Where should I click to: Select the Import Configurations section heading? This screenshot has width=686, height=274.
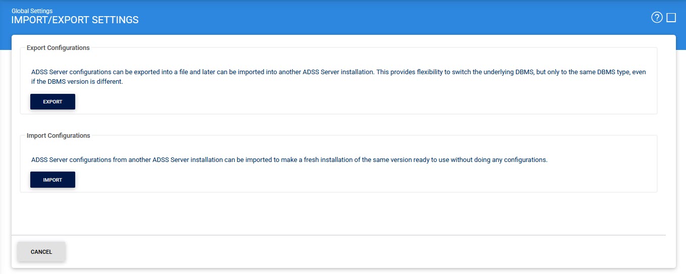click(58, 136)
